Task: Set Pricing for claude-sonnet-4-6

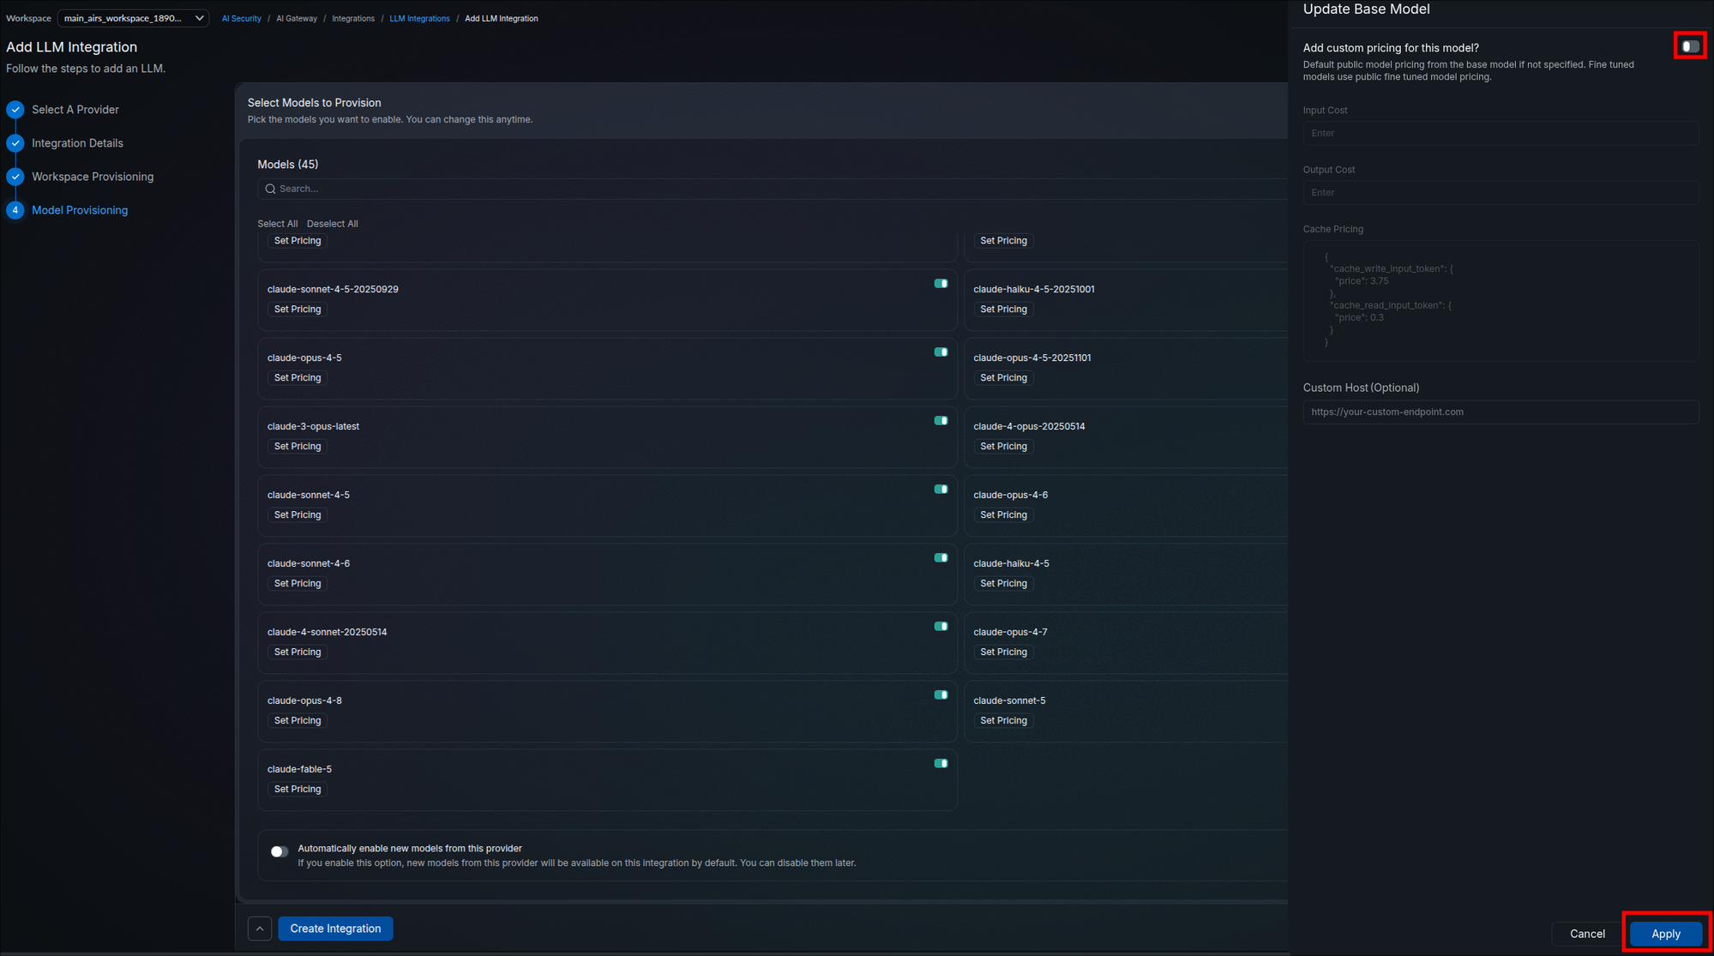Action: pyautogui.click(x=298, y=584)
